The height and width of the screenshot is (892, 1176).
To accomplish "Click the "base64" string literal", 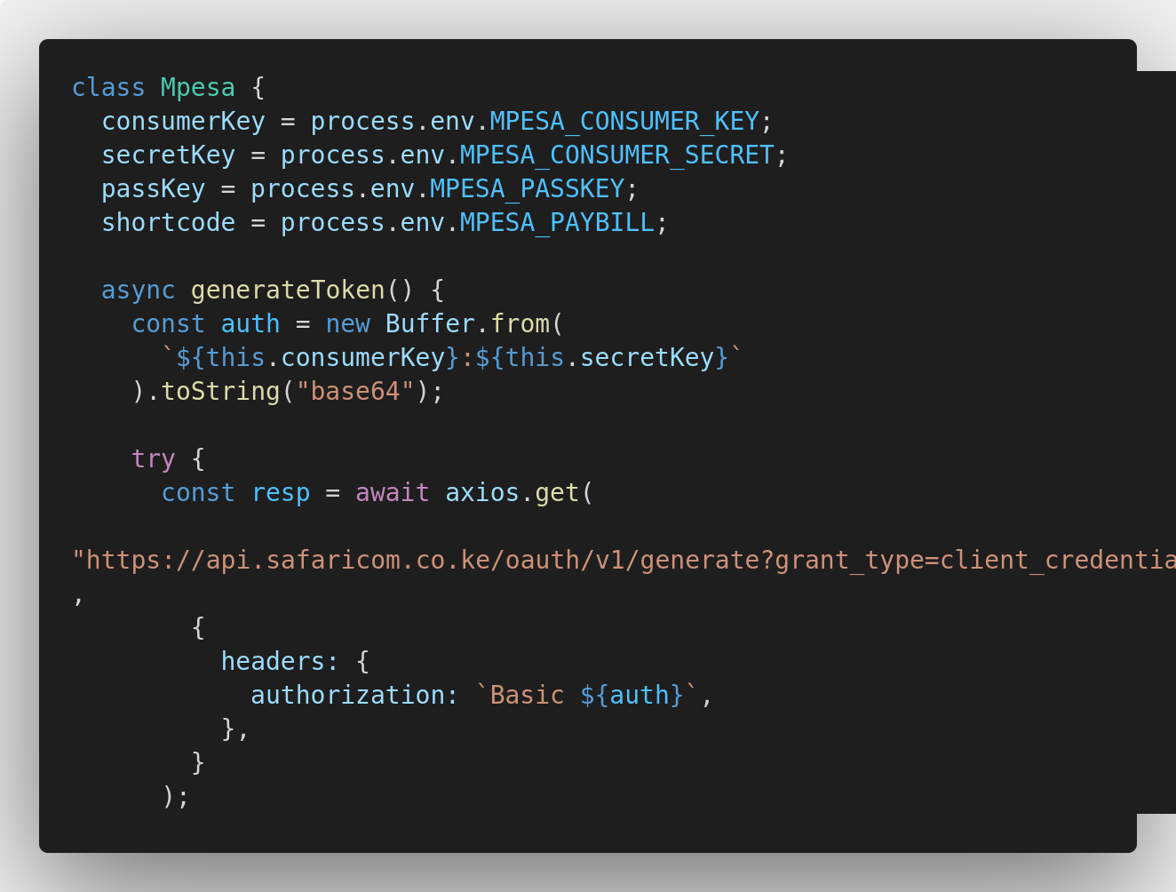I will point(355,392).
